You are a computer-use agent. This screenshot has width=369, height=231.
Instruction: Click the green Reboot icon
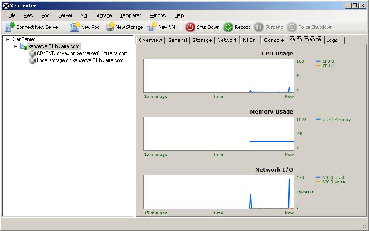pyautogui.click(x=228, y=27)
